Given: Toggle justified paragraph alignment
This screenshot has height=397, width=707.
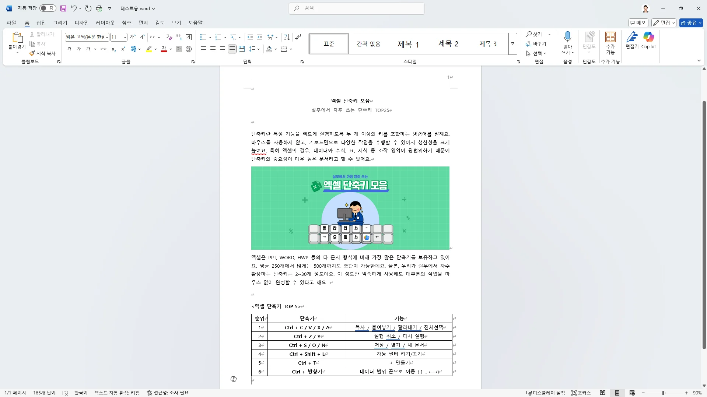Looking at the screenshot, I should (x=232, y=49).
